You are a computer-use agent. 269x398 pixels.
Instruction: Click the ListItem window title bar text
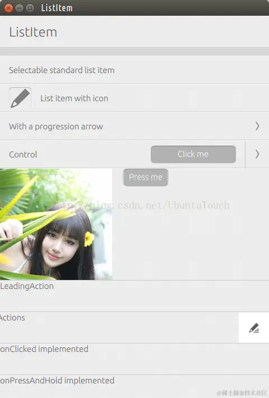[57, 8]
